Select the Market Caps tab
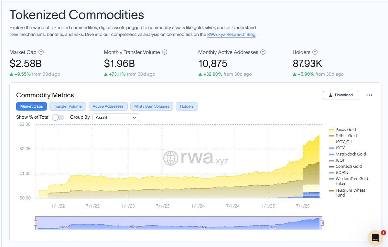Image resolution: width=388 pixels, height=247 pixels. click(32, 106)
